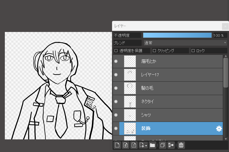The height and width of the screenshot is (152, 229).
Task: Hide the 眉毛とか layer
Action: tap(116, 61)
